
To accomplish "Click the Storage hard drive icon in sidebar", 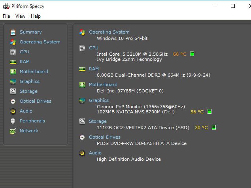I will point(13,91).
